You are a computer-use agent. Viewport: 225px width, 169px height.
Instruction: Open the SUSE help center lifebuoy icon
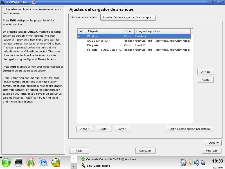click(x=31, y=162)
